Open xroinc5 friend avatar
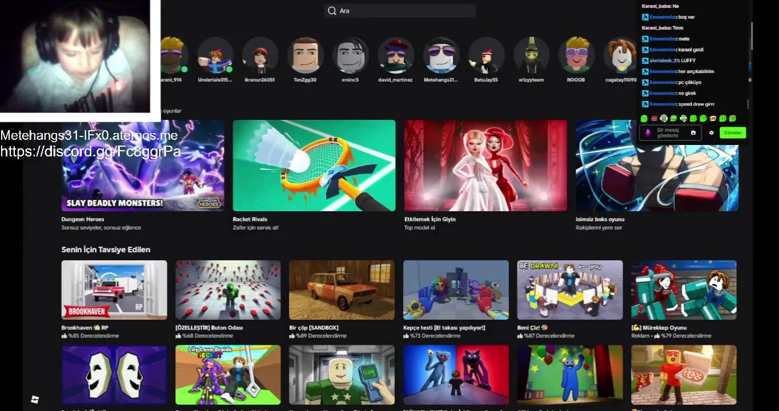 pos(351,55)
